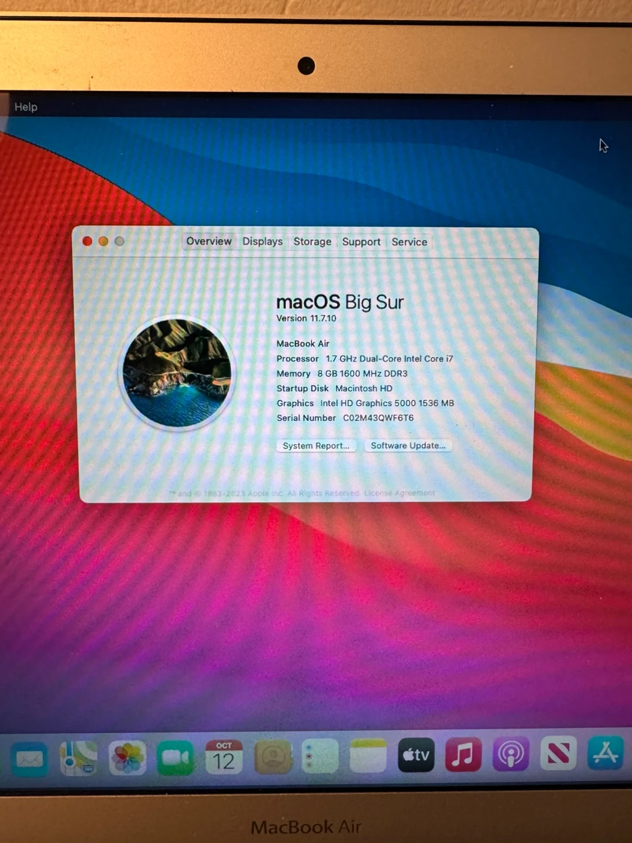Screen dimensions: 632x843
Task: Open the Calendar icon showing Oct 12
Action: pos(224,757)
